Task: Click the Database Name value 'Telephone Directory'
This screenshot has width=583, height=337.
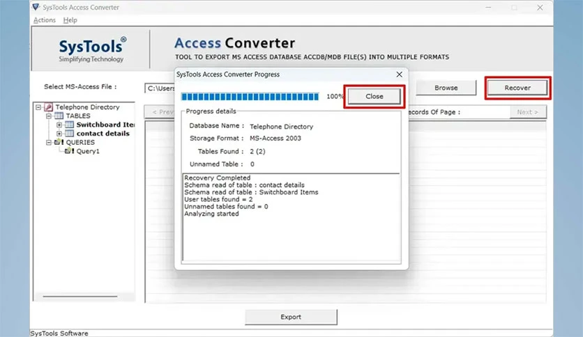Action: (x=282, y=127)
